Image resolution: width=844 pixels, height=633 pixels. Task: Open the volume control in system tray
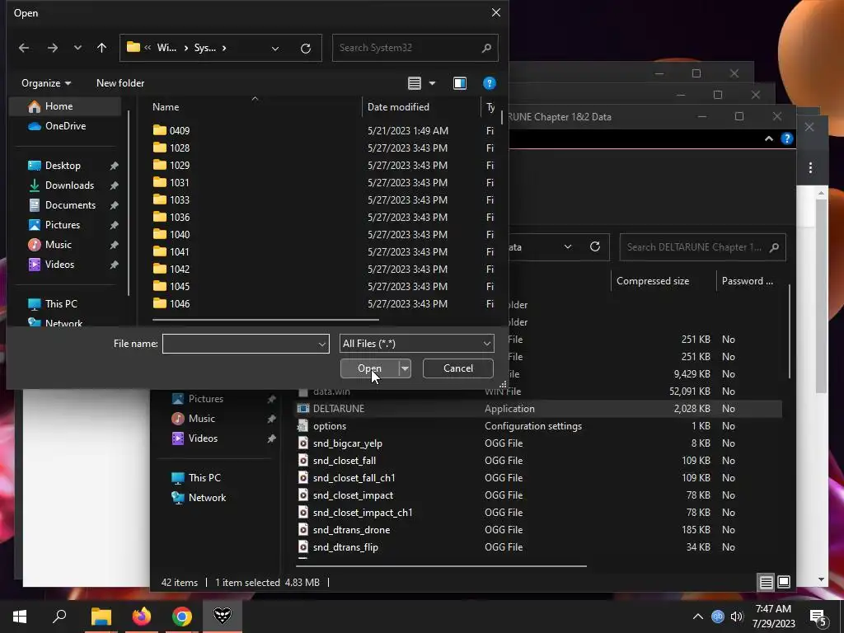737,617
